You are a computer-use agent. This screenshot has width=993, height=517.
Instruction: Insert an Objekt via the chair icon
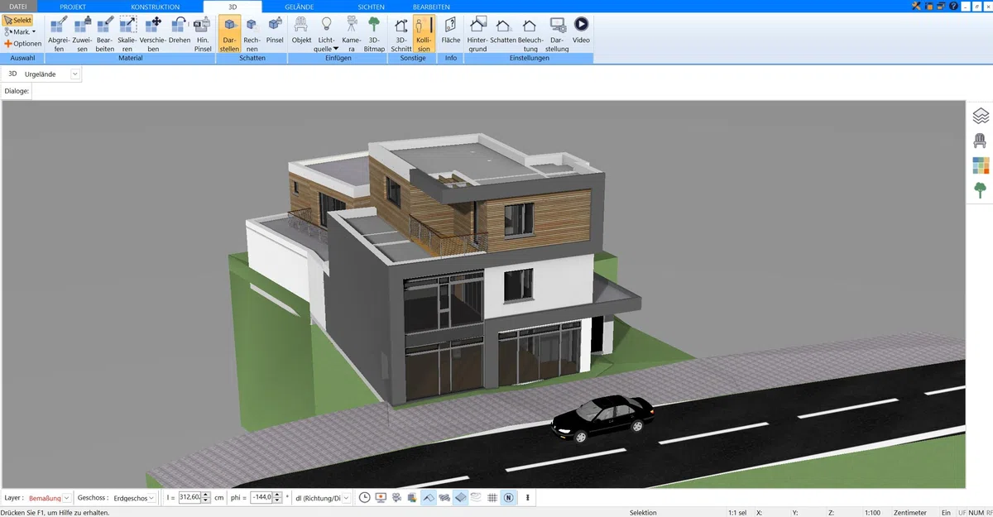click(x=301, y=30)
